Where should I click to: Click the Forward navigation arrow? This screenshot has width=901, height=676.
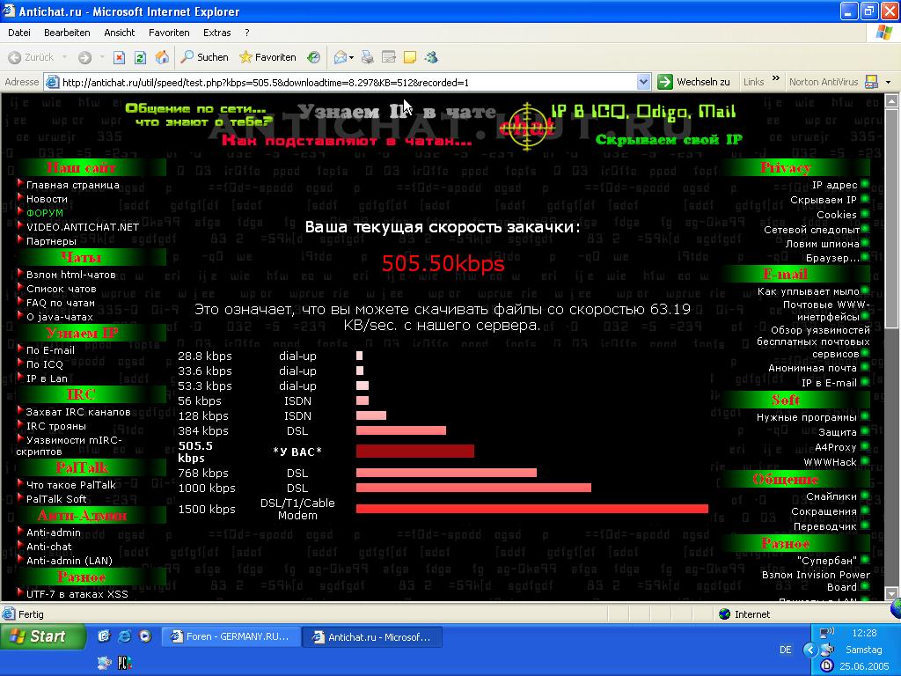(x=85, y=57)
